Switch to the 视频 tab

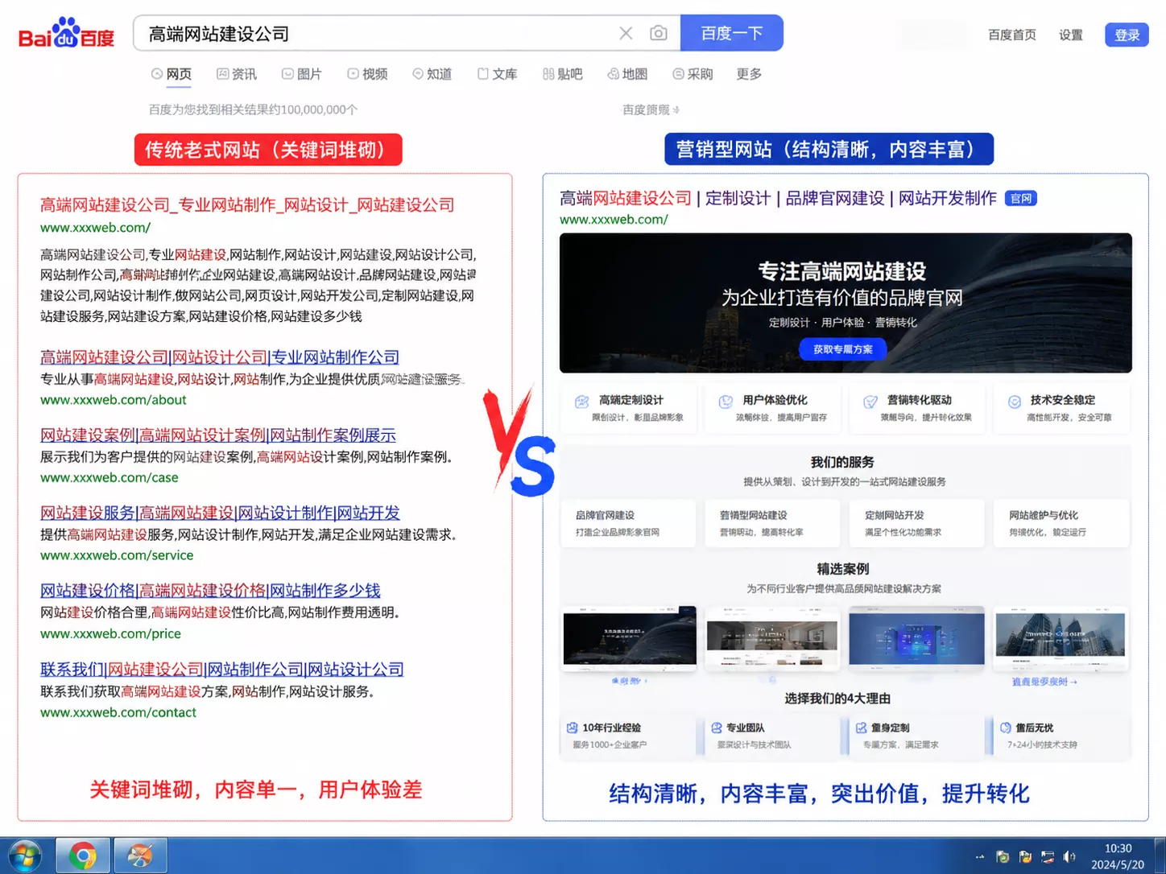pyautogui.click(x=367, y=74)
